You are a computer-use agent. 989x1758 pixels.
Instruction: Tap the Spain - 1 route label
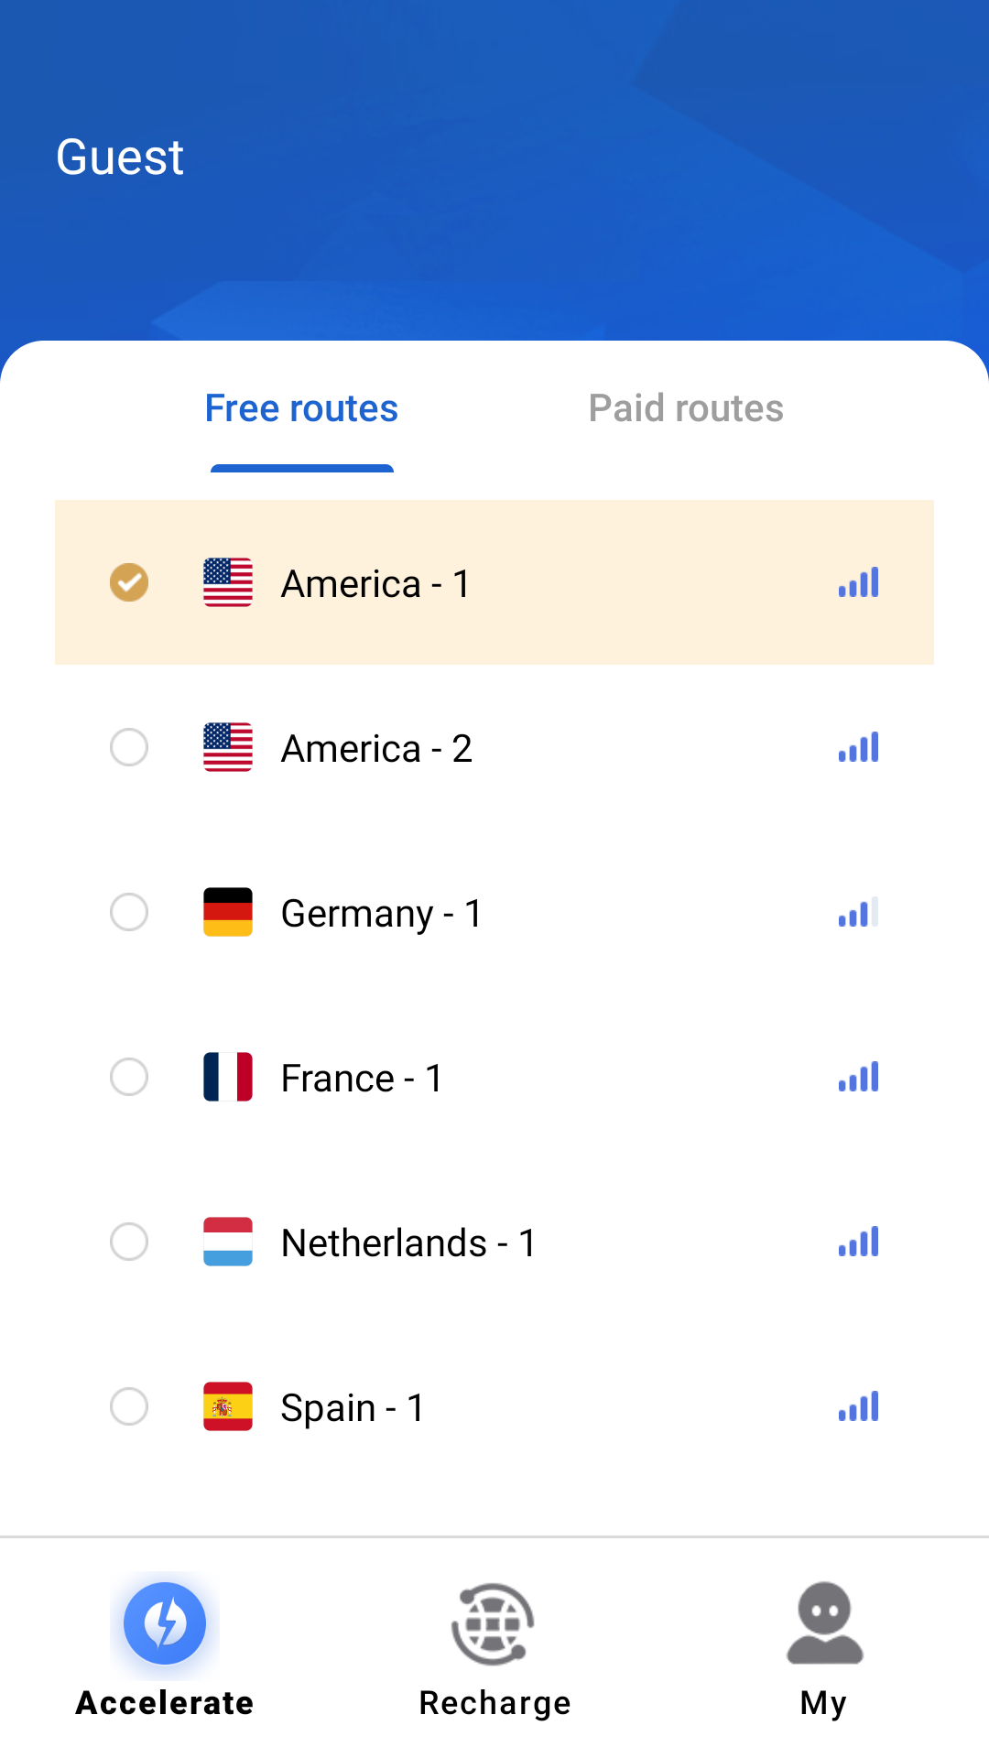coord(353,1408)
